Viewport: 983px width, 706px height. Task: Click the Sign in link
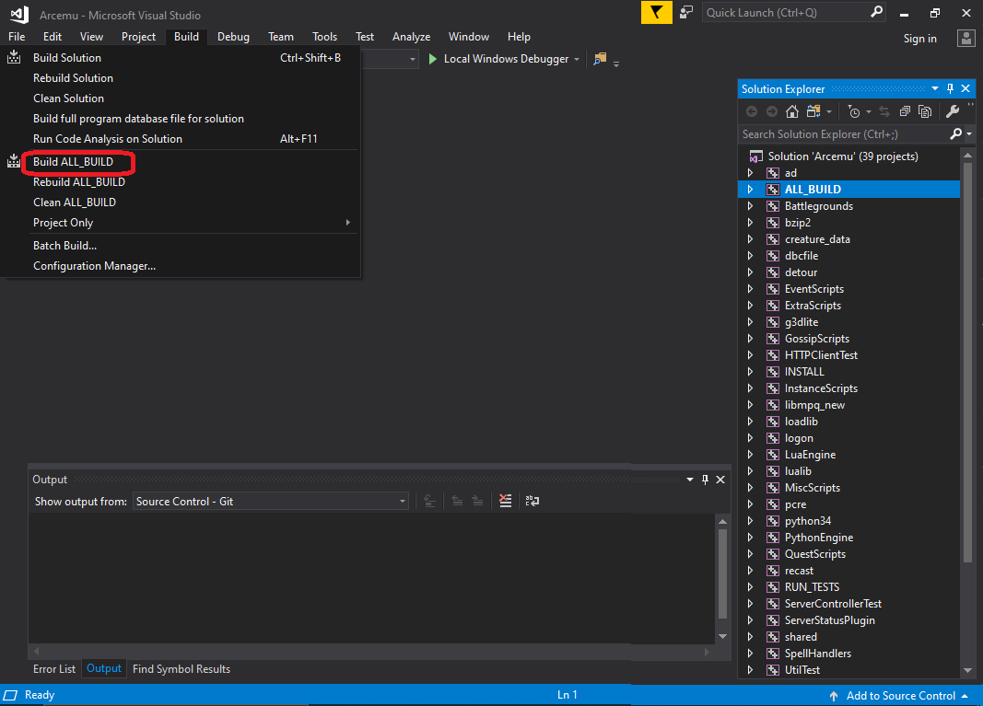point(919,38)
